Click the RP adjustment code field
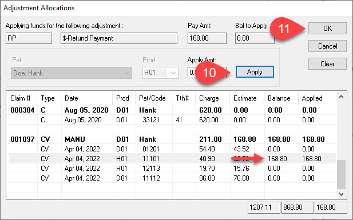This screenshot has width=353, height=220. pos(29,38)
